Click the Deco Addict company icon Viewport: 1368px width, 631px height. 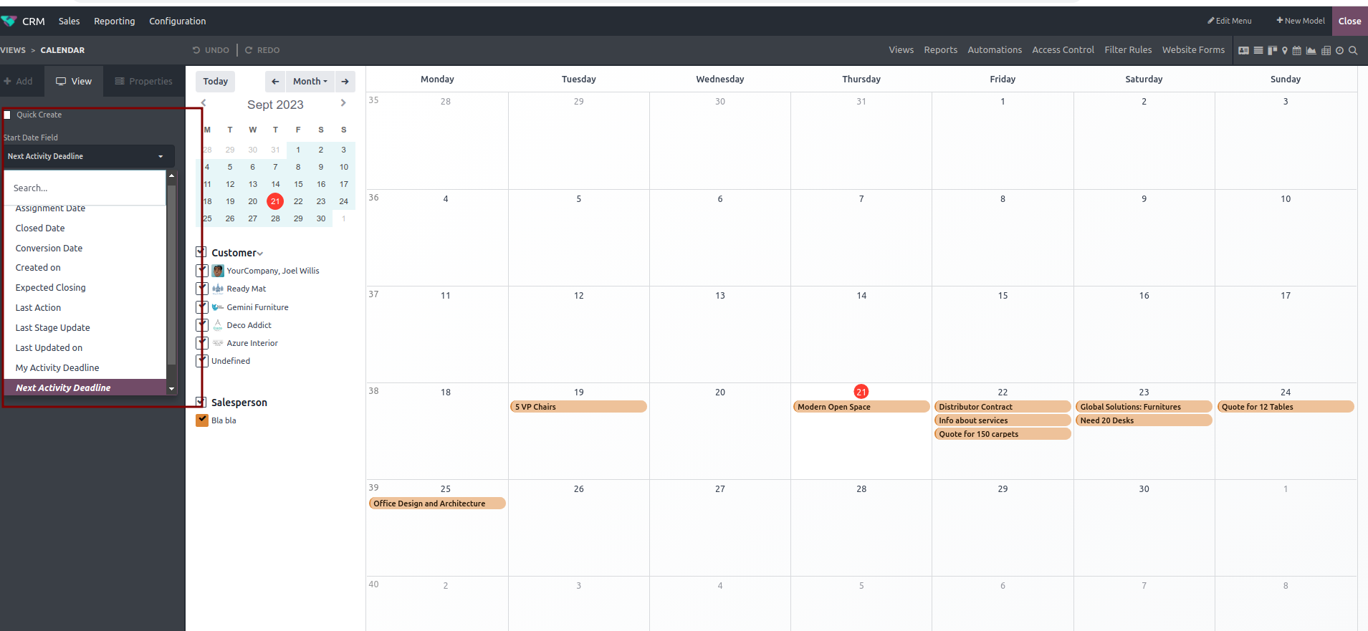(x=218, y=325)
